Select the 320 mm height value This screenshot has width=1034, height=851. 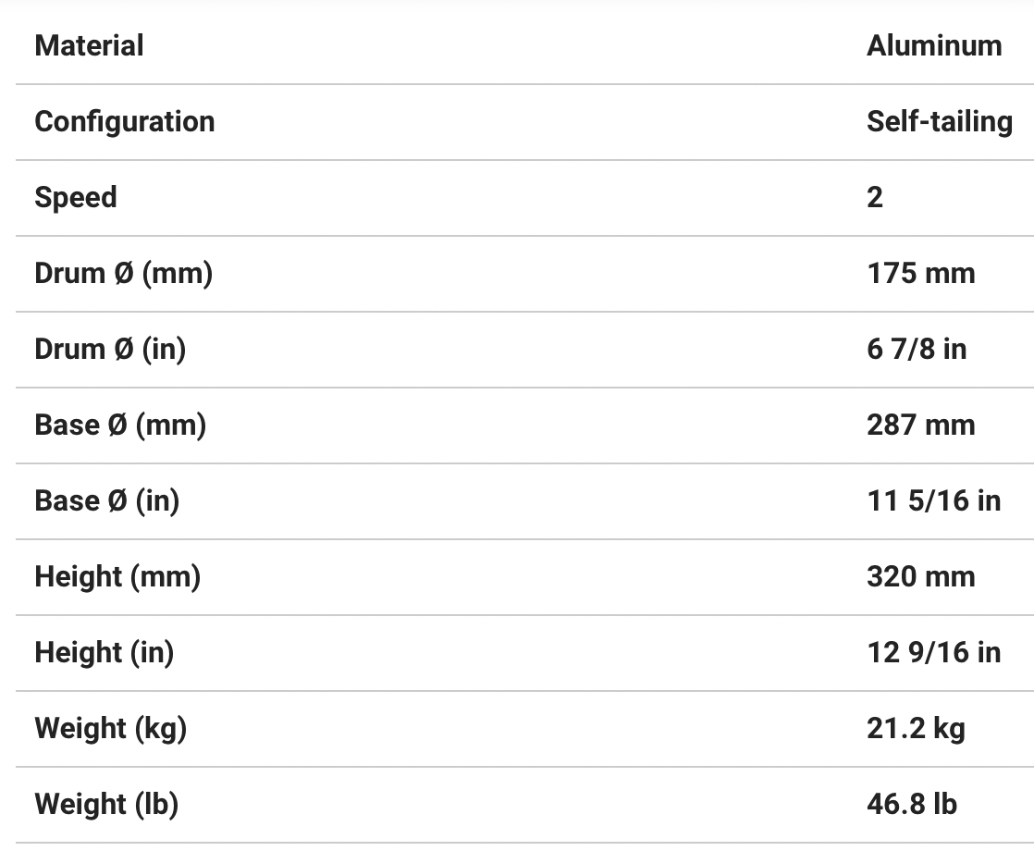pyautogui.click(x=921, y=576)
